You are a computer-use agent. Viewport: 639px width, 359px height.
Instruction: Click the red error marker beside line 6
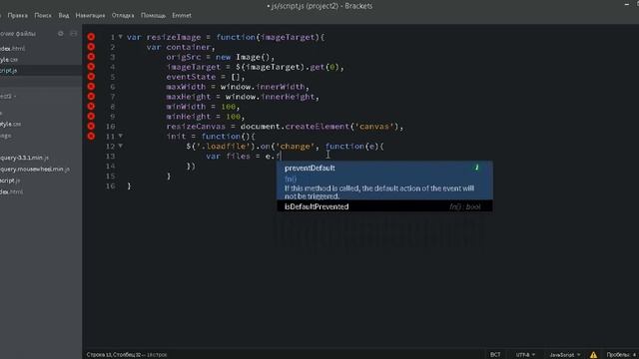coord(91,87)
